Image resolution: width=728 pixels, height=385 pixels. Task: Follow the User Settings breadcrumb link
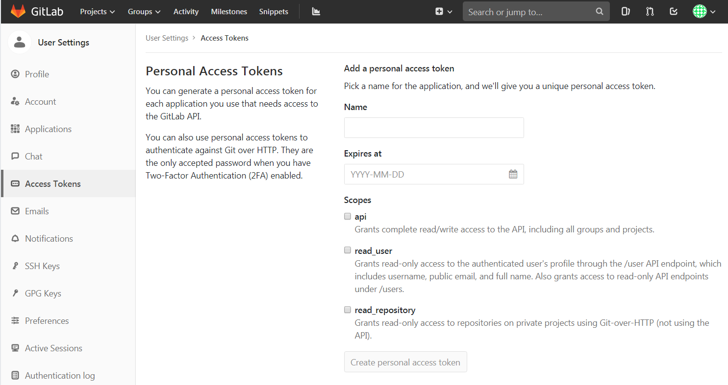tap(167, 38)
